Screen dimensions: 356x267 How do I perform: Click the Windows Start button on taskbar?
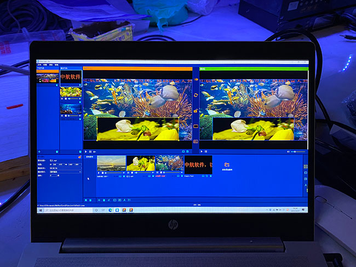pos(39,210)
